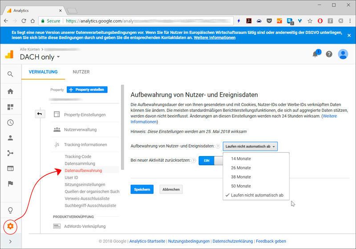Open Audience reports person icon

[10, 138]
